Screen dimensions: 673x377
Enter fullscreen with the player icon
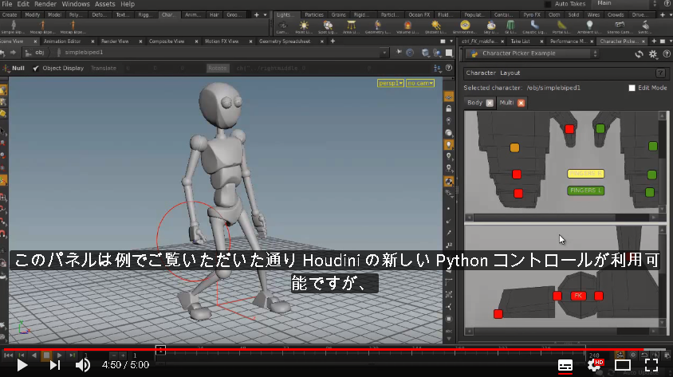click(651, 365)
